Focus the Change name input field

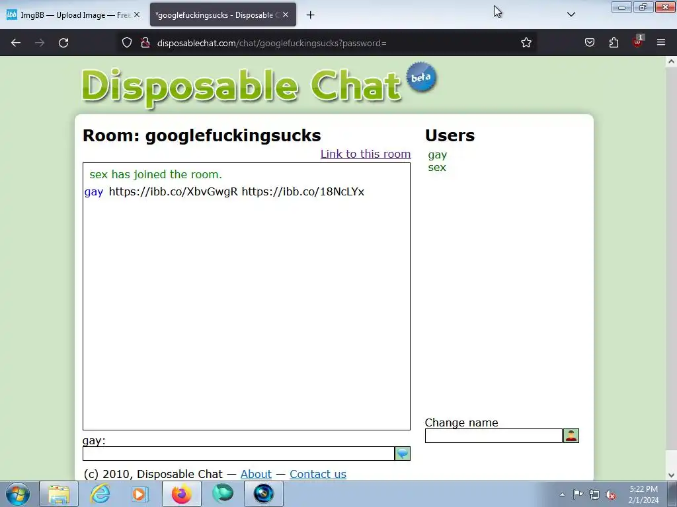click(493, 436)
